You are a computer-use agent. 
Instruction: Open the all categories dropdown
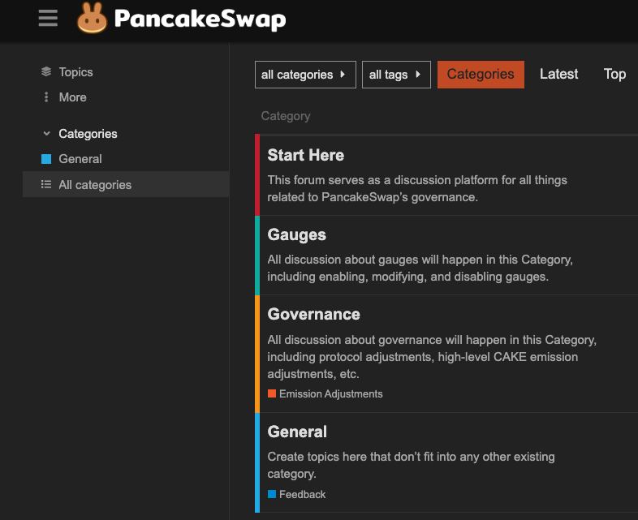click(305, 75)
